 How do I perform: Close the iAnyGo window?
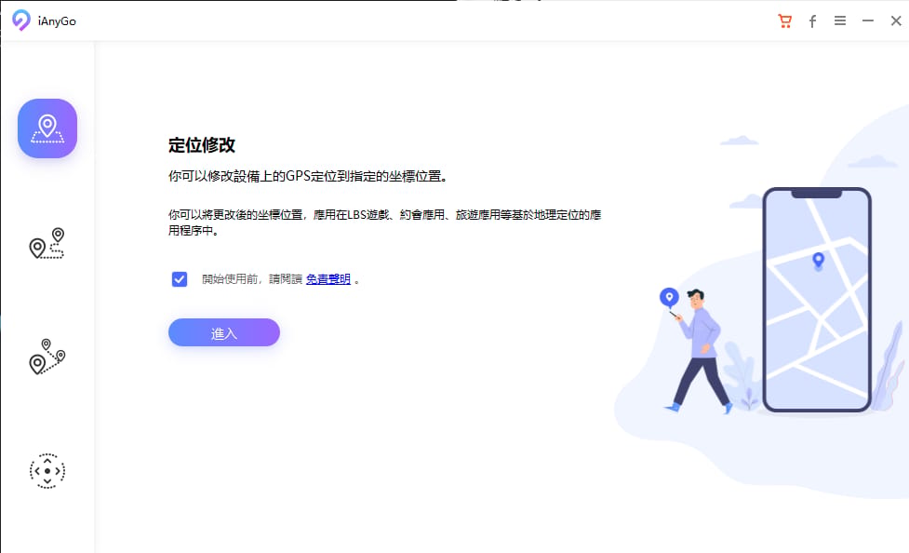click(x=896, y=20)
